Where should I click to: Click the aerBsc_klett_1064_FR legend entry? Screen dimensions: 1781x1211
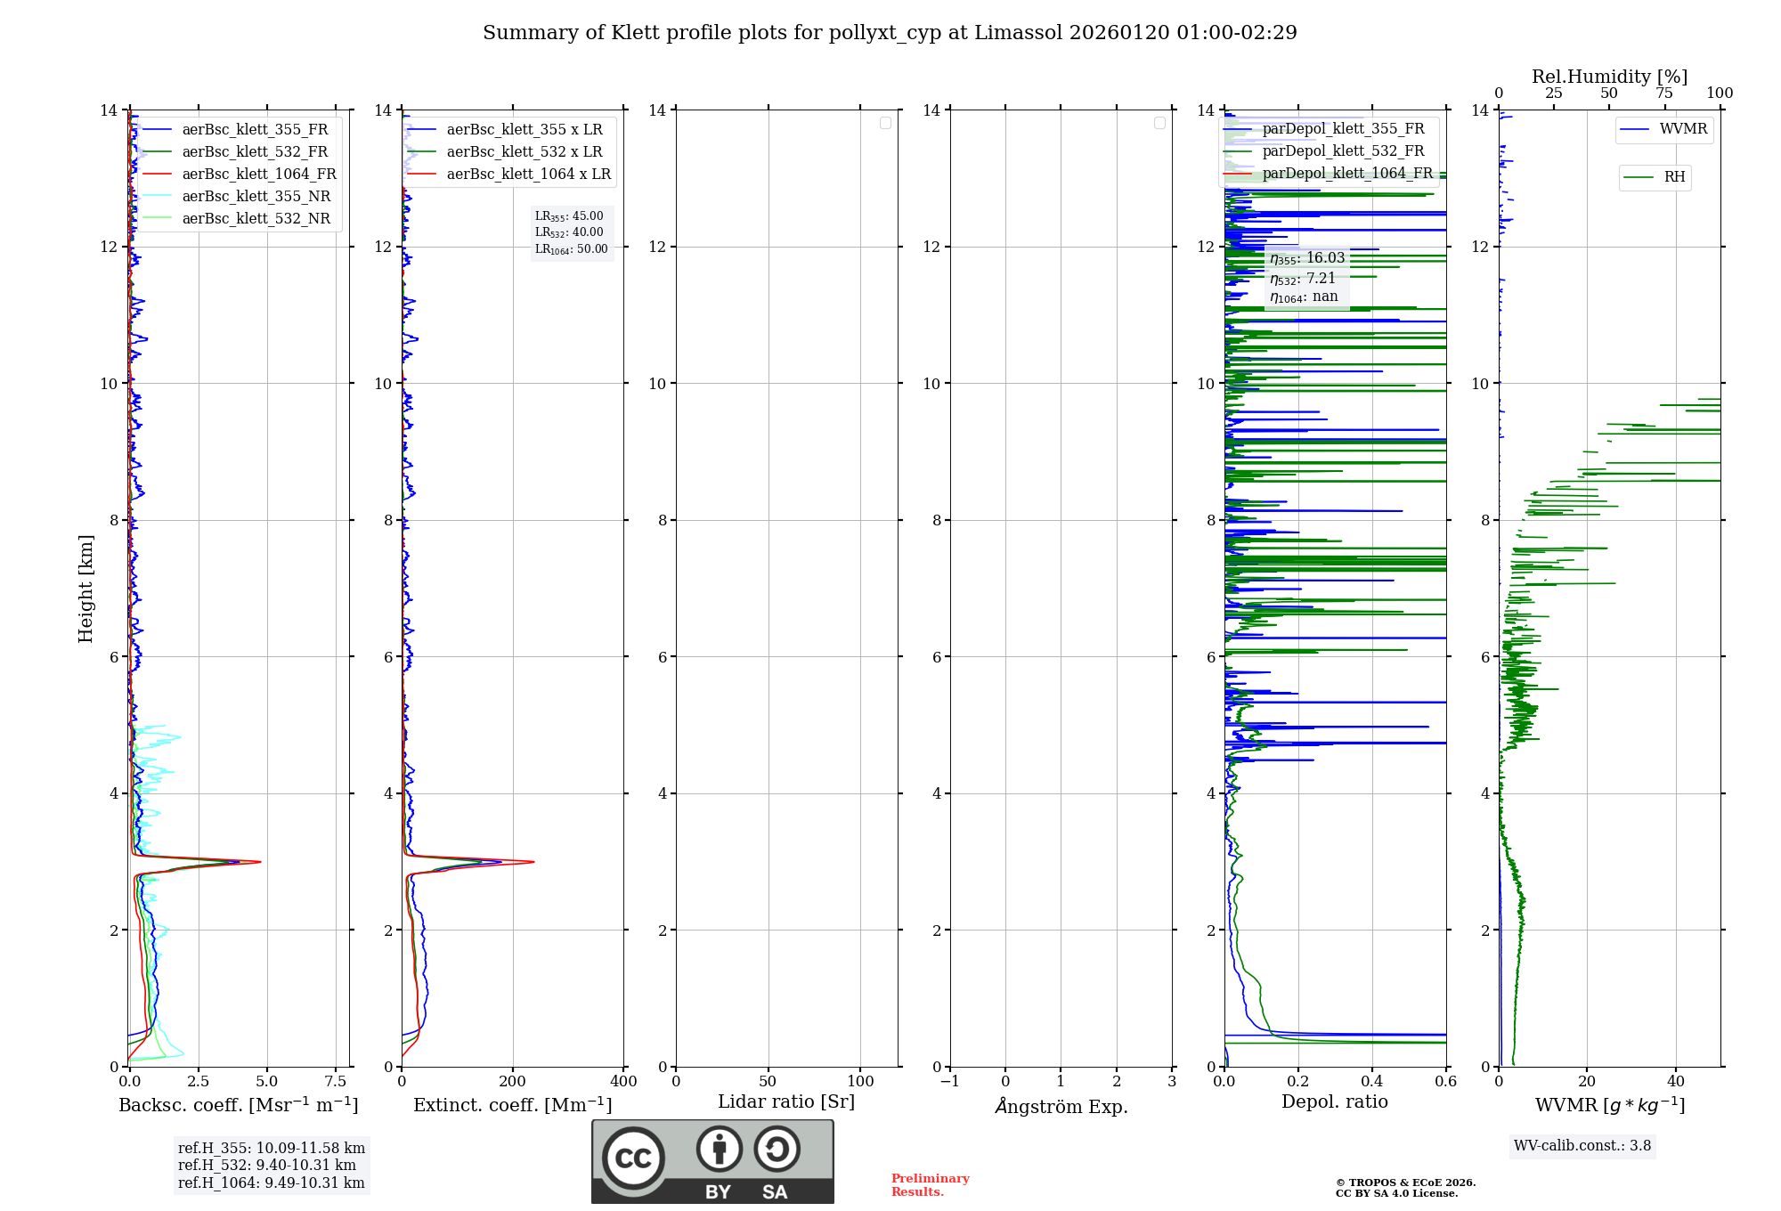pyautogui.click(x=258, y=175)
